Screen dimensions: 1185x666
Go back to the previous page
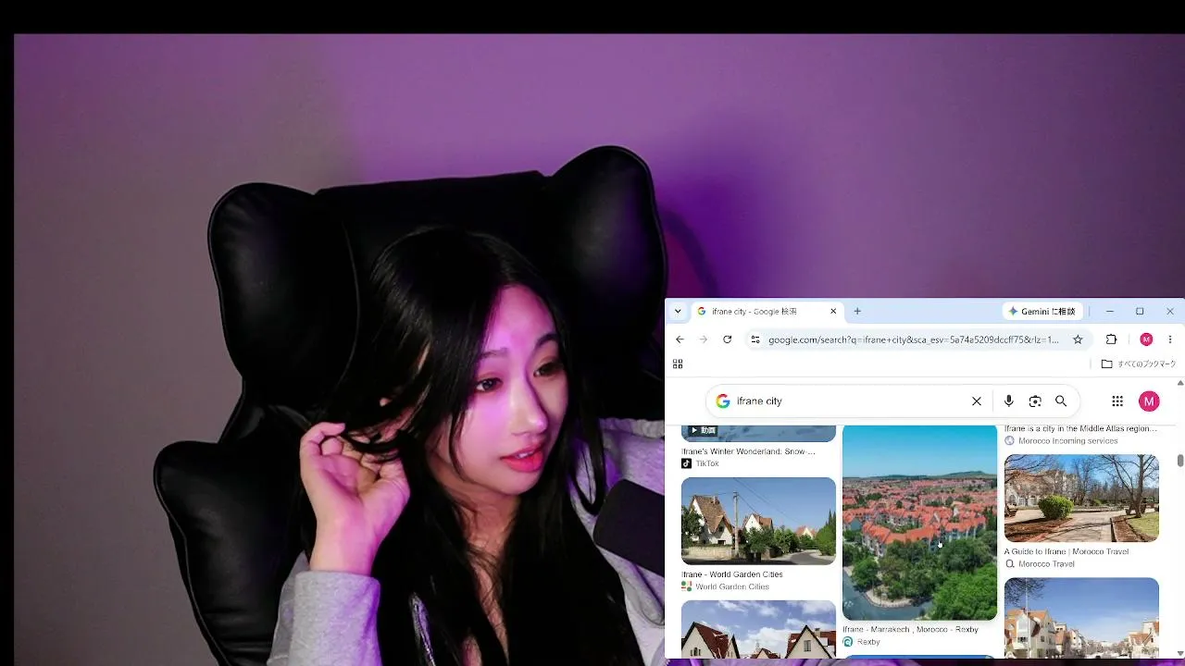pyautogui.click(x=680, y=339)
